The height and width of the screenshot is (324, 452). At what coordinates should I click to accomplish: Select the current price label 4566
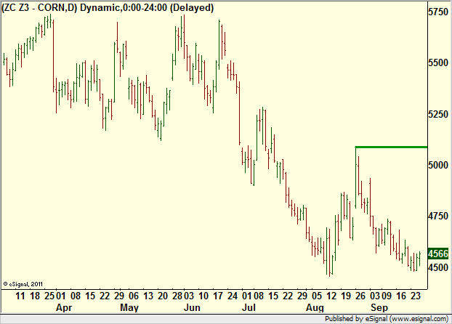pos(438,254)
